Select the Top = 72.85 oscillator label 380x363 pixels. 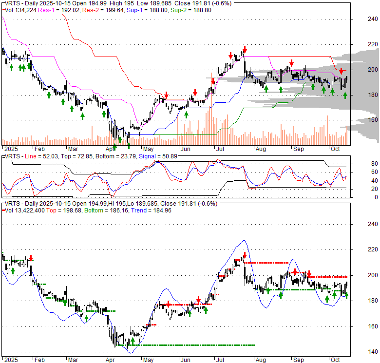pos(76,156)
